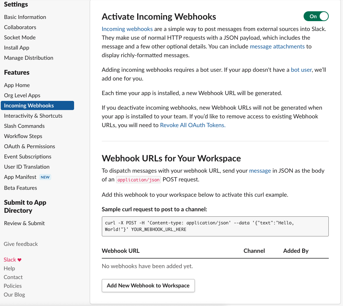
Task: Go to Socket Mode settings
Action: point(20,38)
